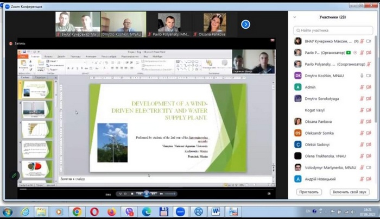
Task: Click Oksana Pankova video tile
Action: point(215,24)
